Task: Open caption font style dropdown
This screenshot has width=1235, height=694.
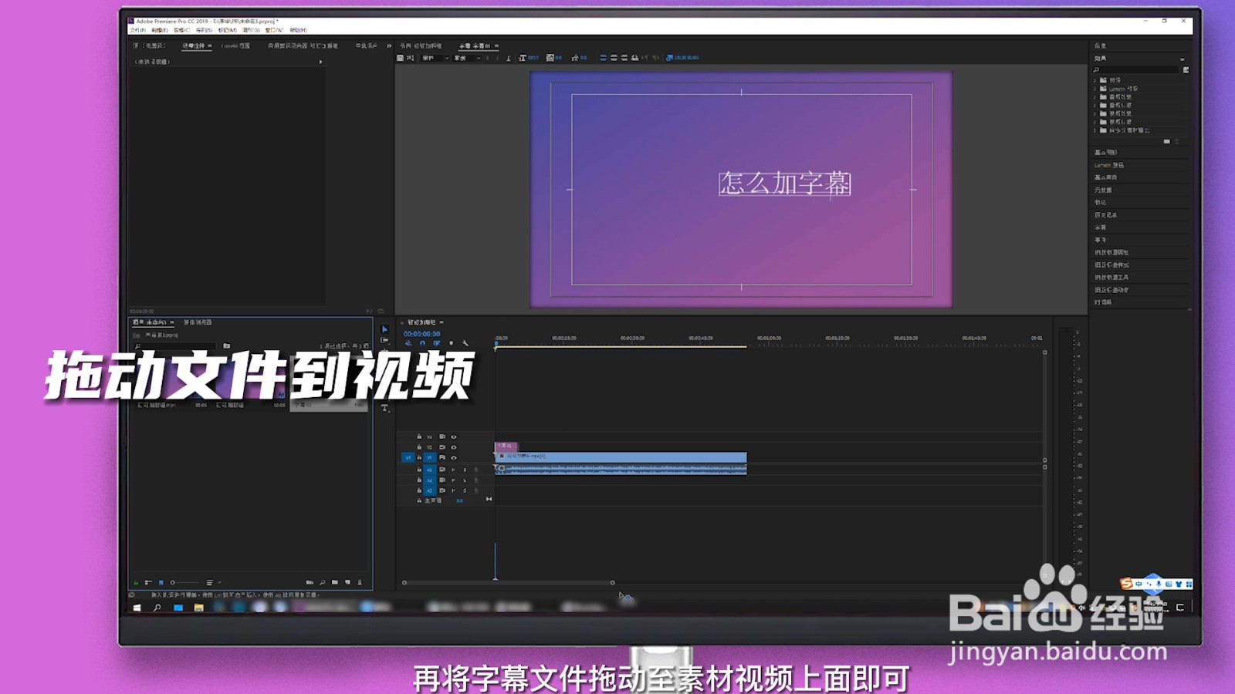Action: click(467, 58)
